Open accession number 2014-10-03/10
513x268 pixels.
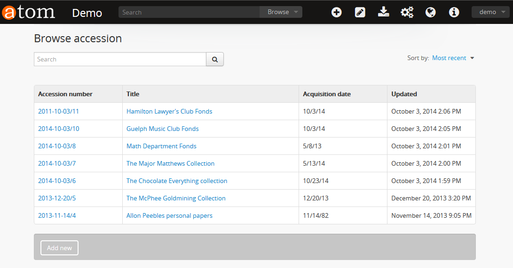[59, 129]
